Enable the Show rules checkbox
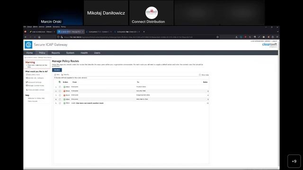The width and height of the screenshot is (303, 170). tap(200, 75)
